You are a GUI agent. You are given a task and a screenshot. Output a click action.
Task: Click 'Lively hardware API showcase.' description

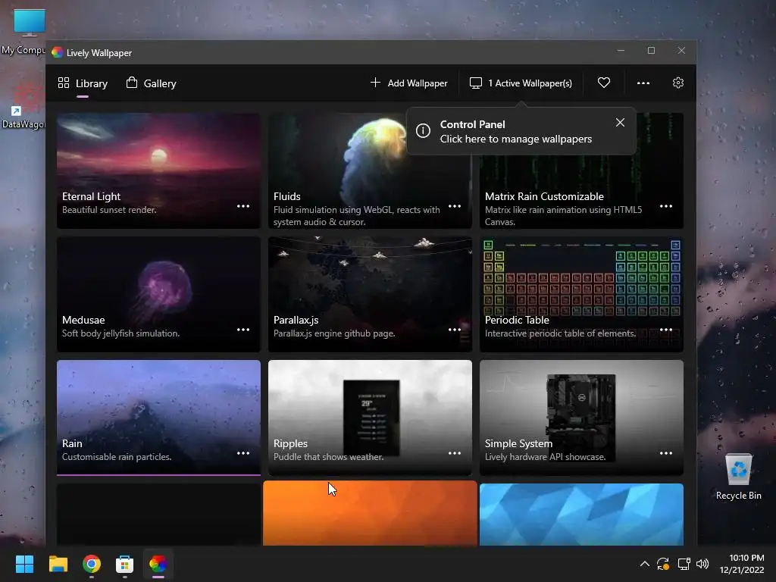[x=546, y=457]
